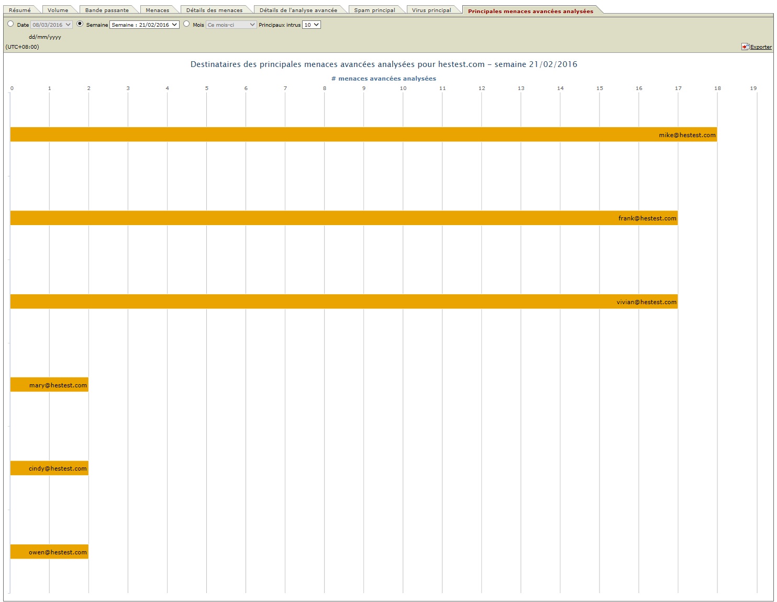Select the mary@hestest.com bar

click(x=49, y=385)
